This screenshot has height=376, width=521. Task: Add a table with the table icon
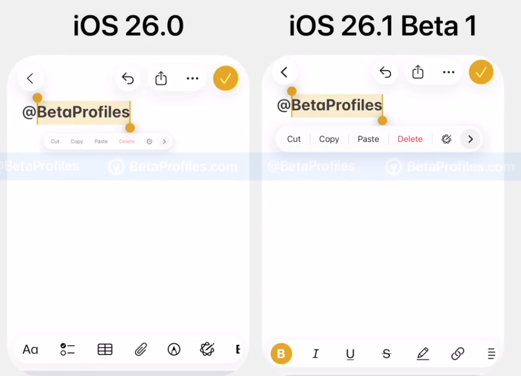click(x=105, y=350)
